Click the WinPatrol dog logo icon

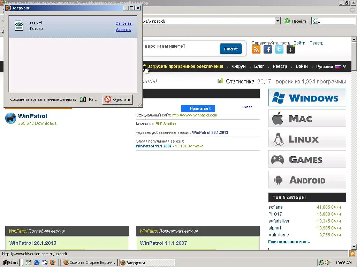coord(11,118)
